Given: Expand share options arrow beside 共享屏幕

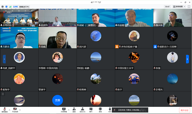Looking at the screenshot, I should pyautogui.click(x=69, y=110).
